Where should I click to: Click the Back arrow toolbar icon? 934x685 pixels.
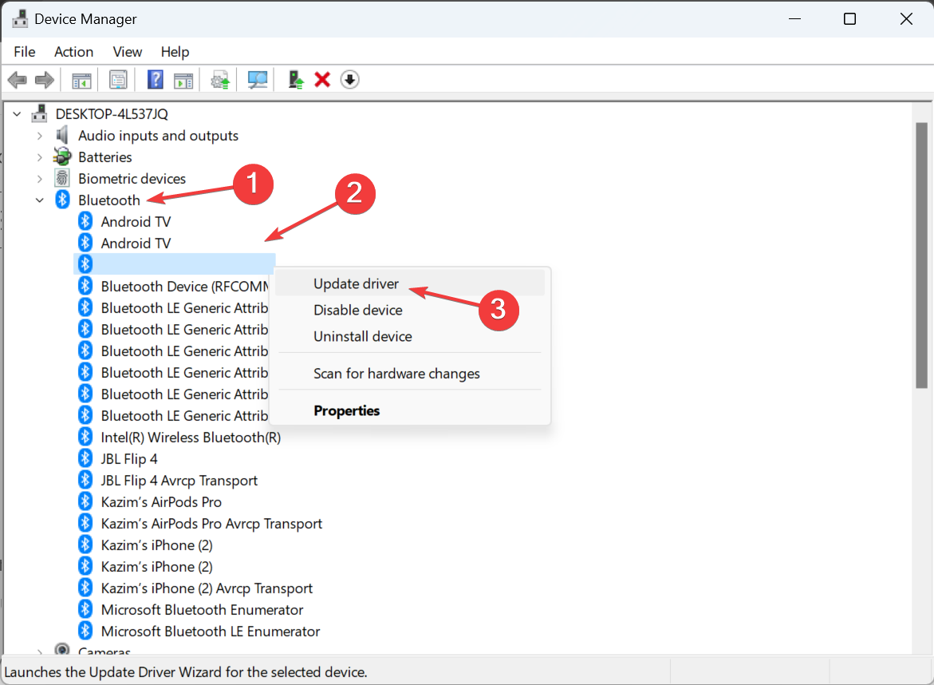click(x=18, y=80)
